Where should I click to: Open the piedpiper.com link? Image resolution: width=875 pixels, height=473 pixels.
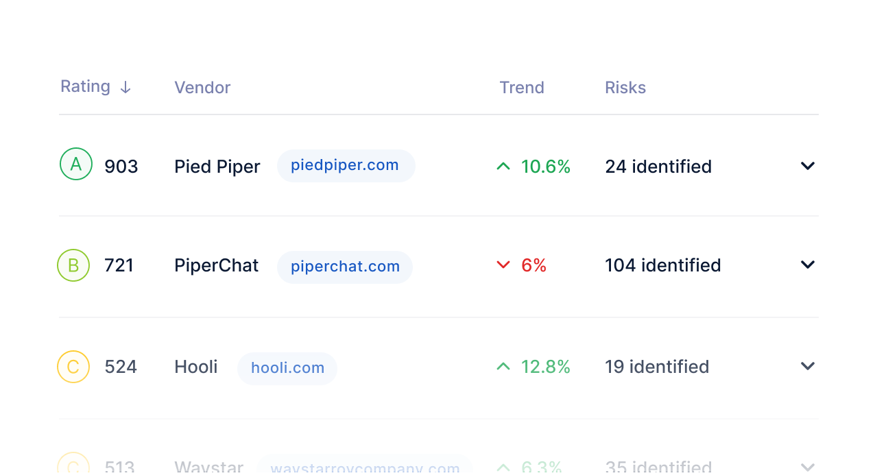tap(346, 166)
